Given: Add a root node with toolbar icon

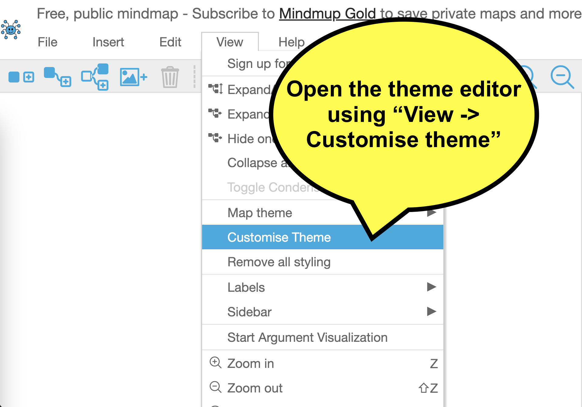Looking at the screenshot, I should tap(21, 77).
